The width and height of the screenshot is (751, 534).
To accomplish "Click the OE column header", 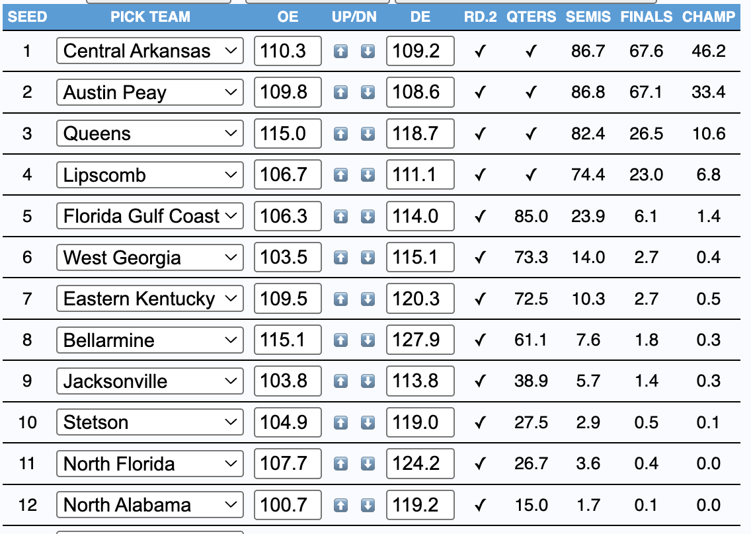I will [288, 17].
